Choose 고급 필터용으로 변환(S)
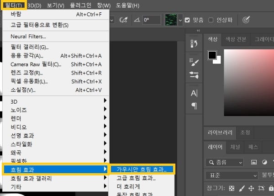This screenshot has width=274, height=196. tap(56, 25)
